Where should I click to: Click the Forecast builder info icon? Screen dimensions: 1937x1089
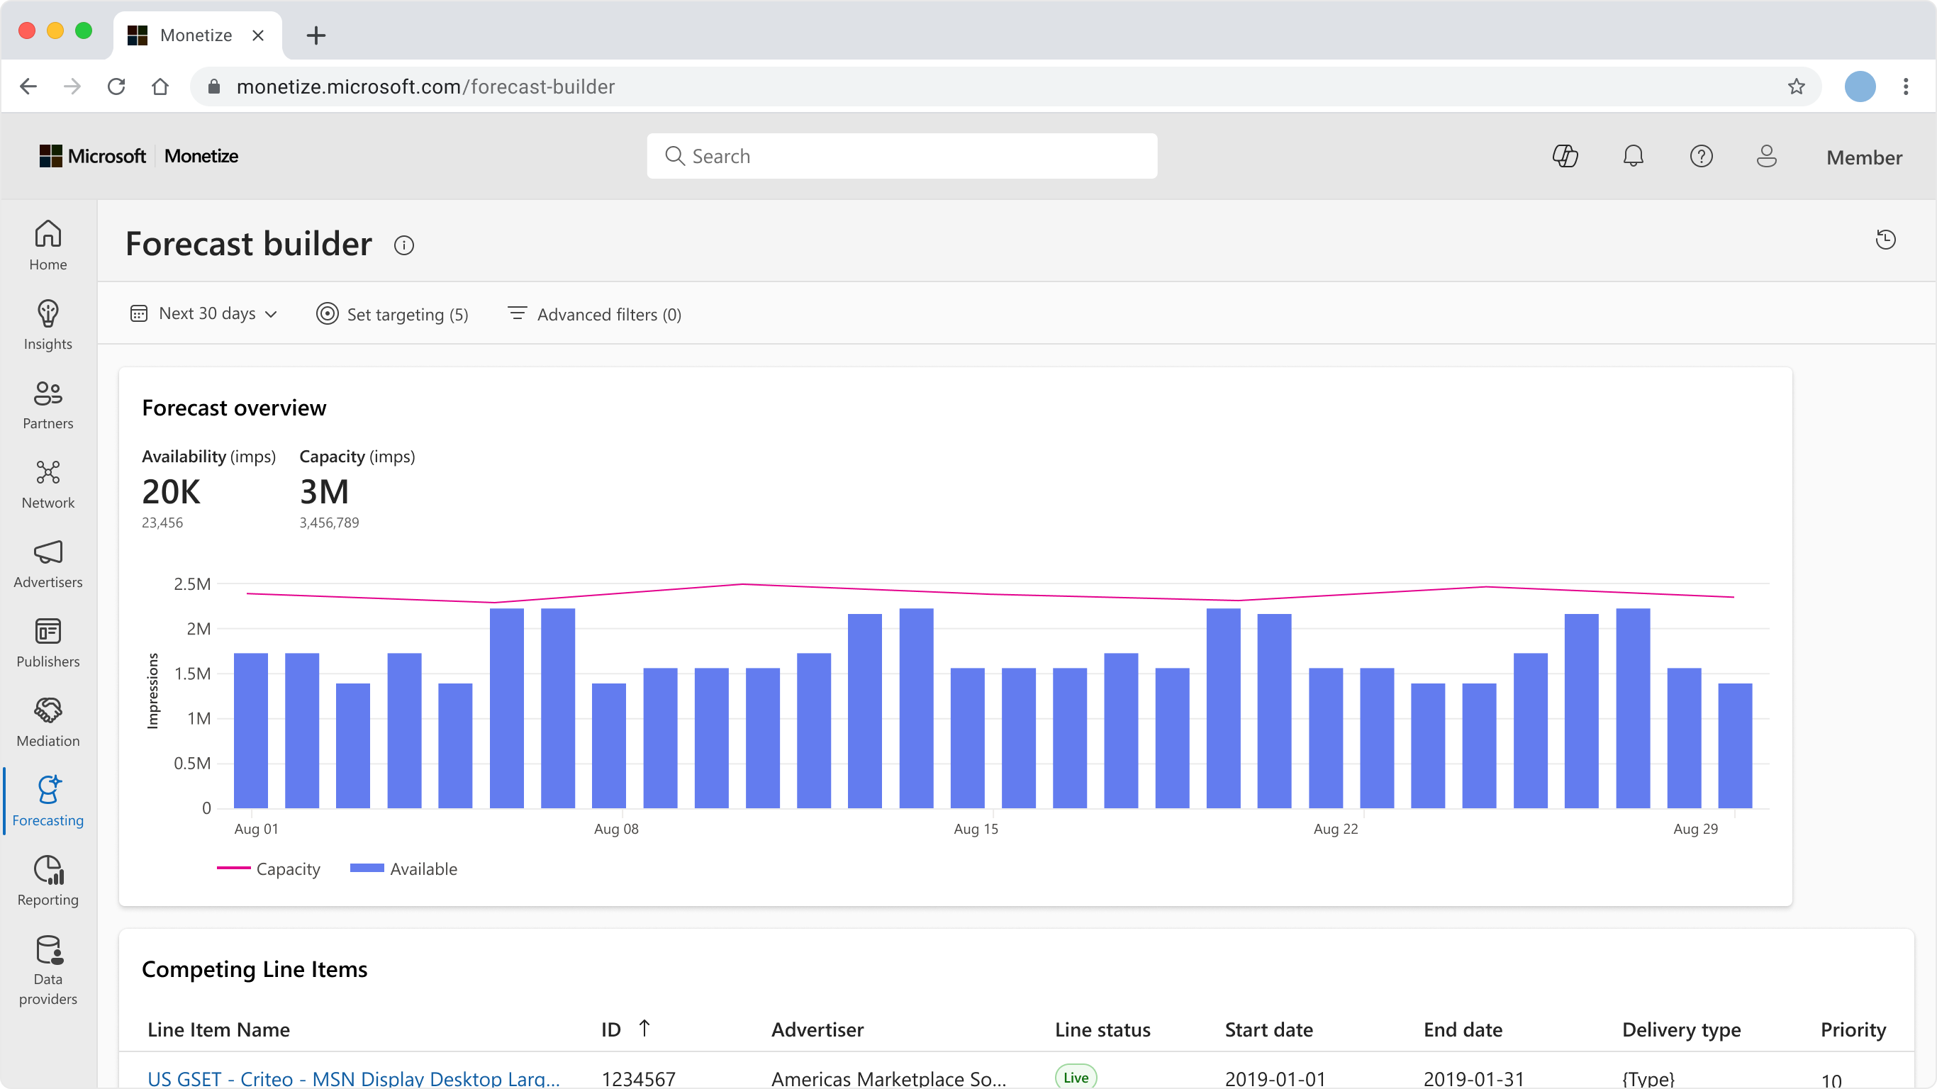pyautogui.click(x=404, y=245)
